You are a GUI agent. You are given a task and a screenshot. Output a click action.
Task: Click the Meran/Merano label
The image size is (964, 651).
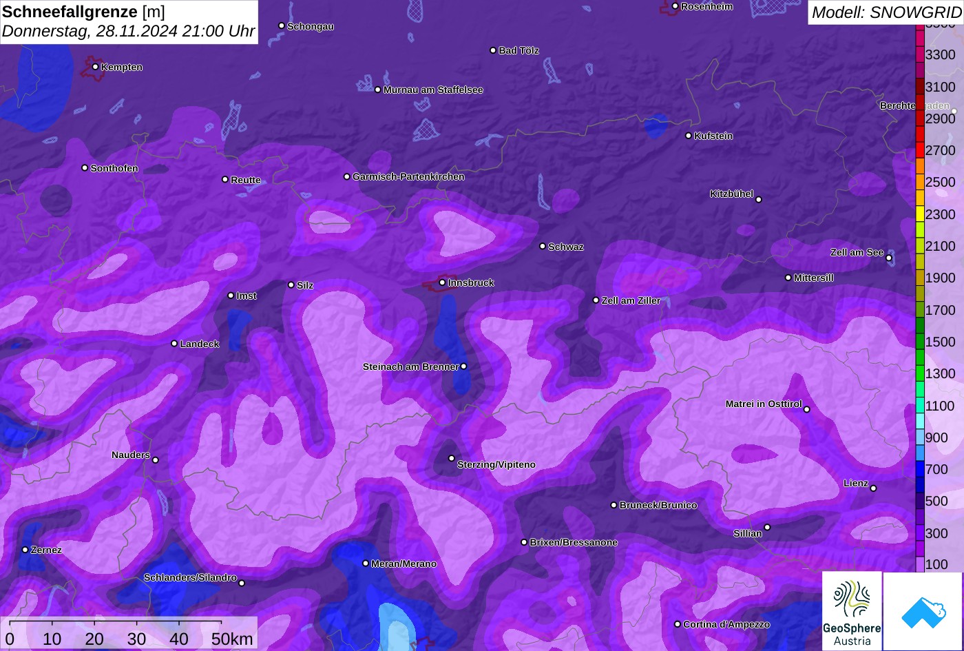pos(404,564)
